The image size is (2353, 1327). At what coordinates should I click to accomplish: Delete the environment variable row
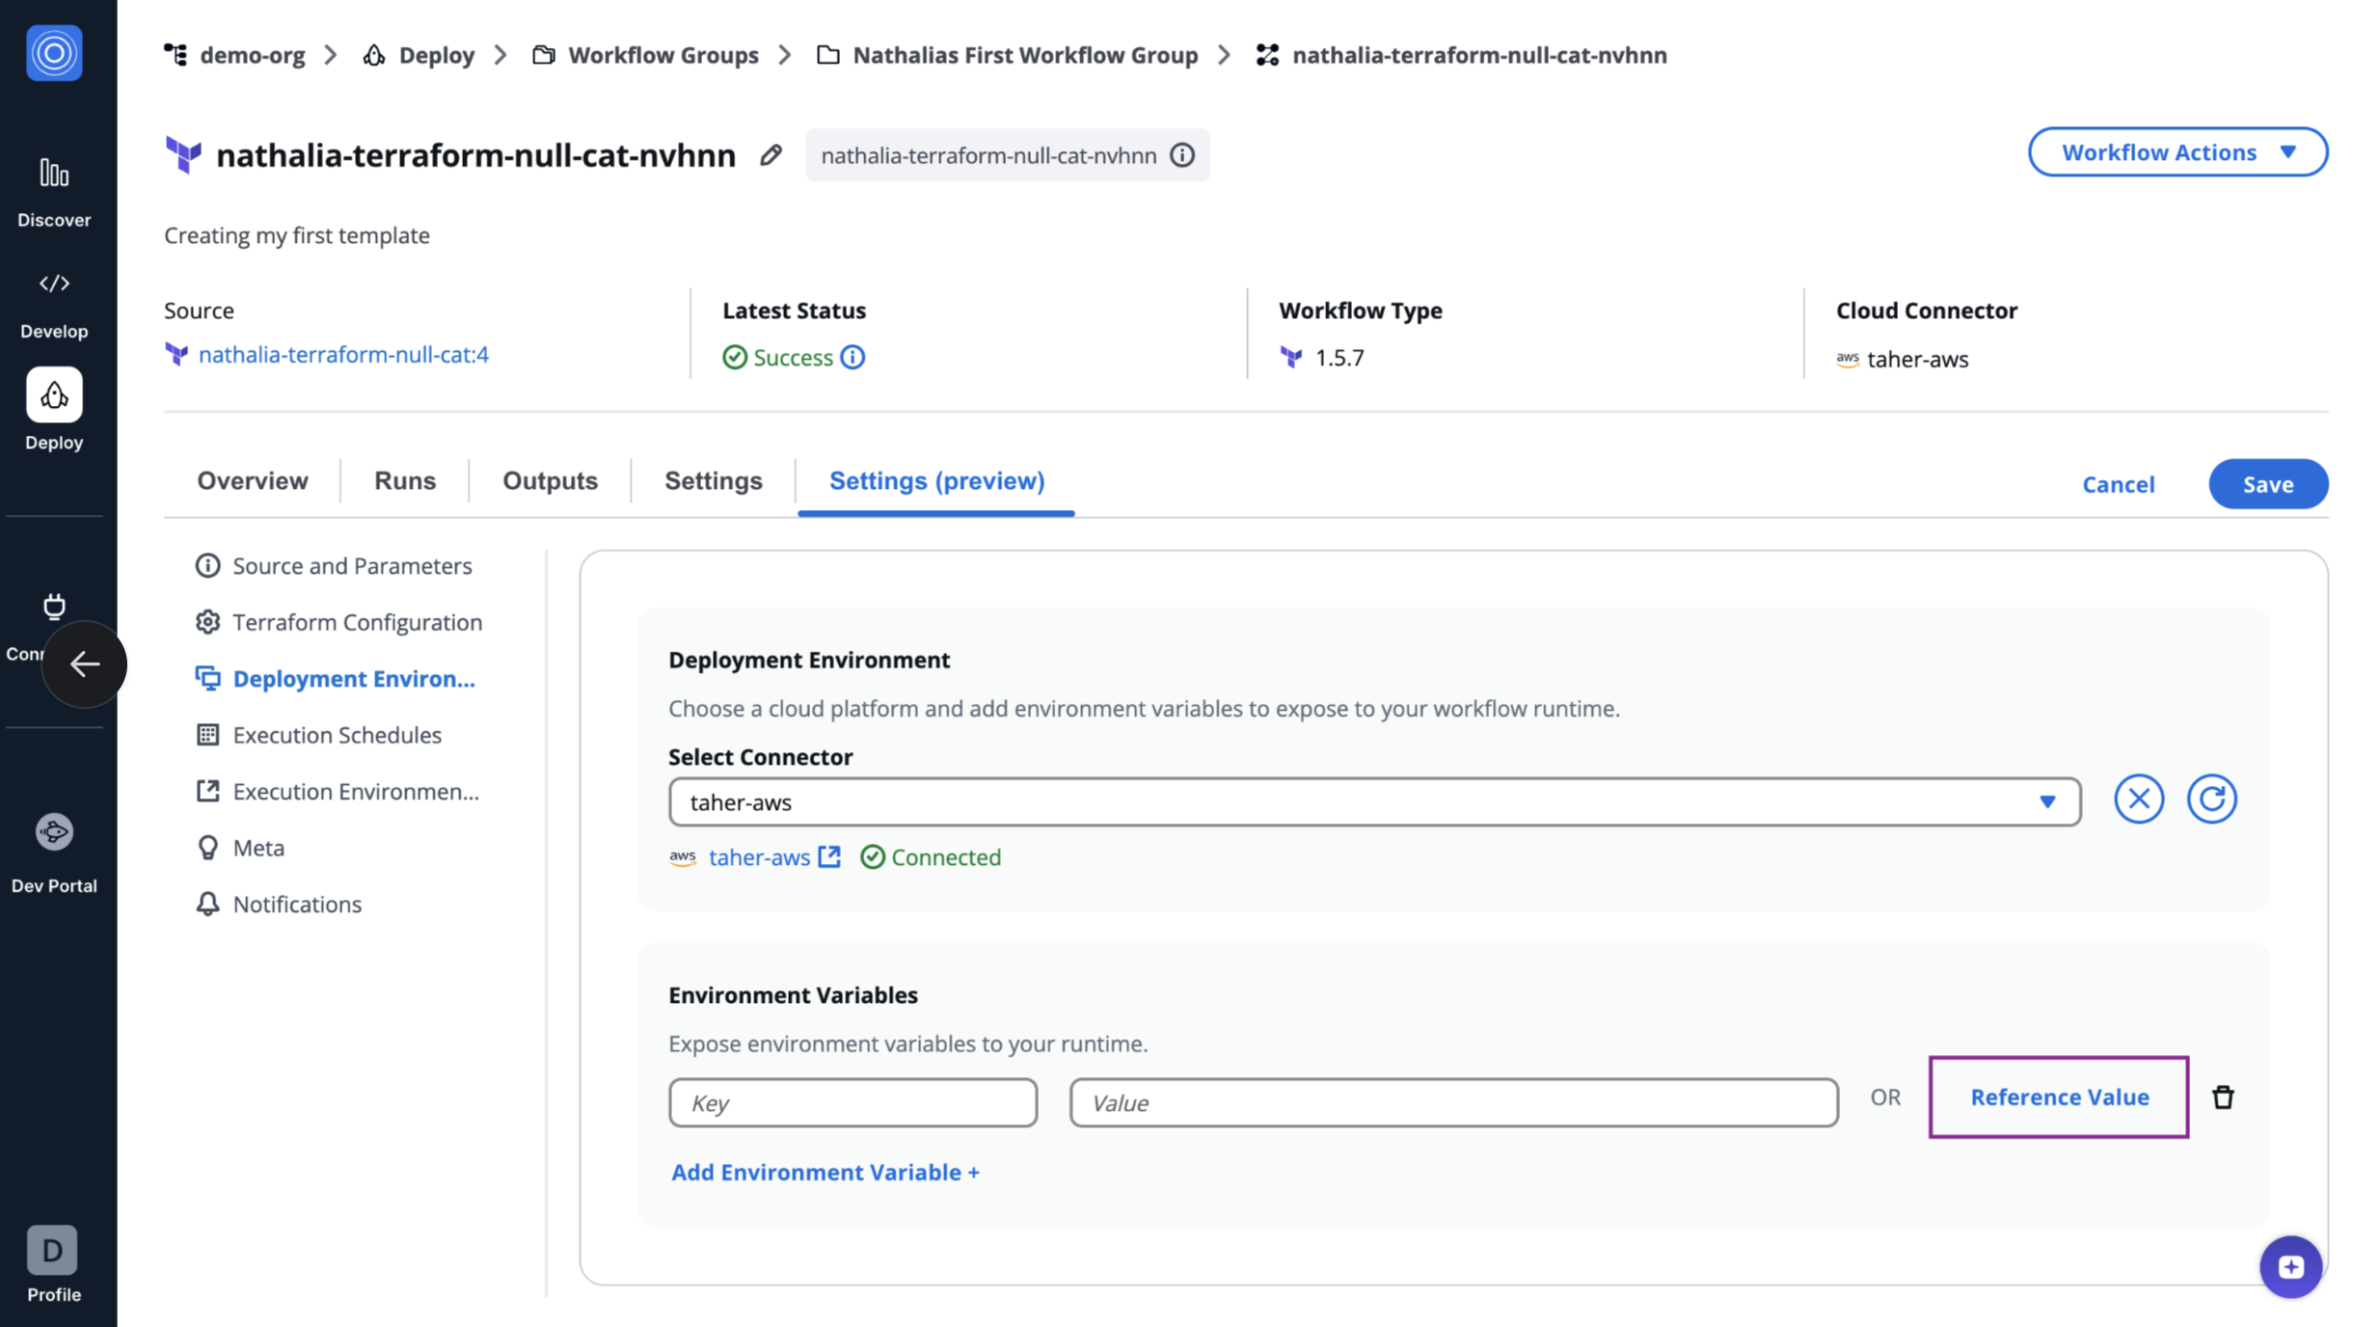pyautogui.click(x=2223, y=1097)
